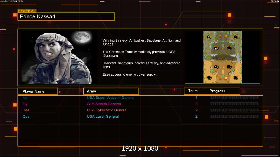Click start position 4 marker on the map
Image resolution: width=280 pixels, height=157 pixels.
(x=216, y=48)
